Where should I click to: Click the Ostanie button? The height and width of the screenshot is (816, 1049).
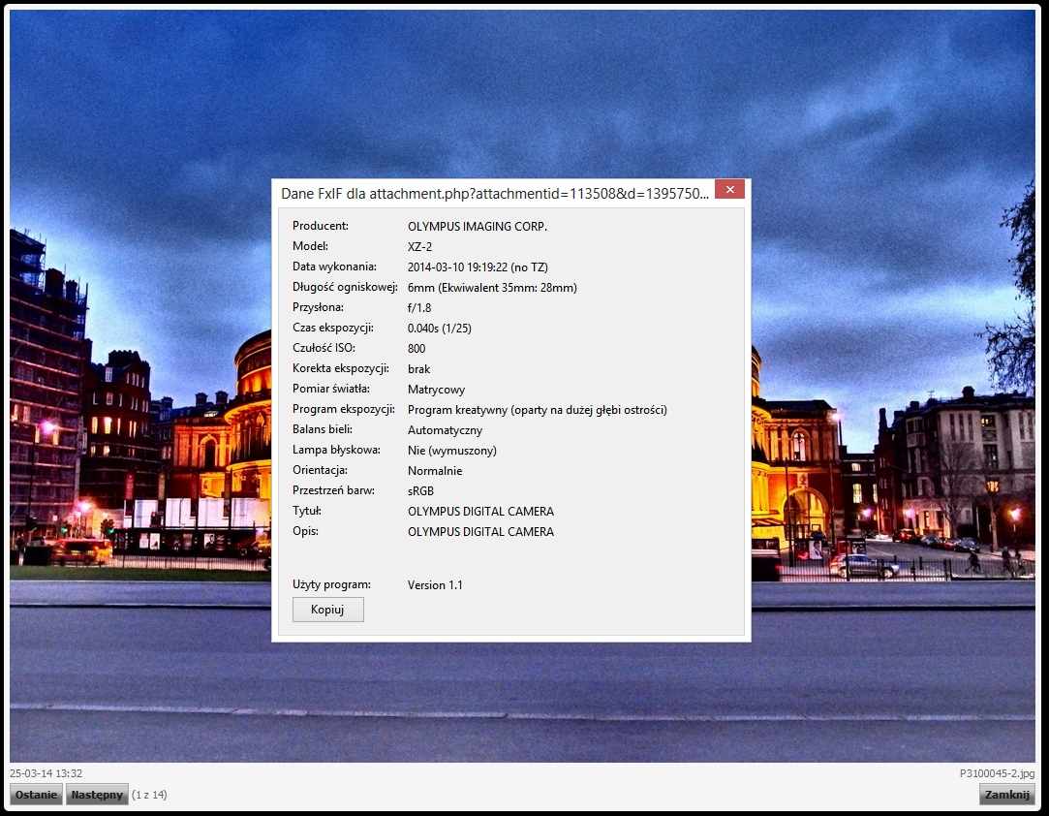(x=36, y=795)
